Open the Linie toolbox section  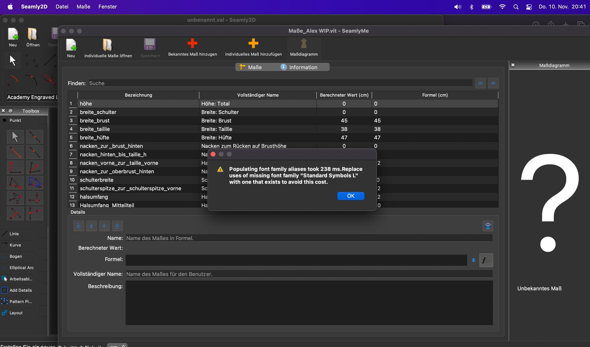pyautogui.click(x=14, y=234)
